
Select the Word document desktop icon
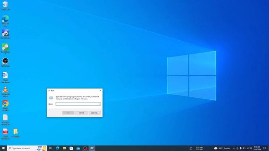pyautogui.click(x=5, y=78)
